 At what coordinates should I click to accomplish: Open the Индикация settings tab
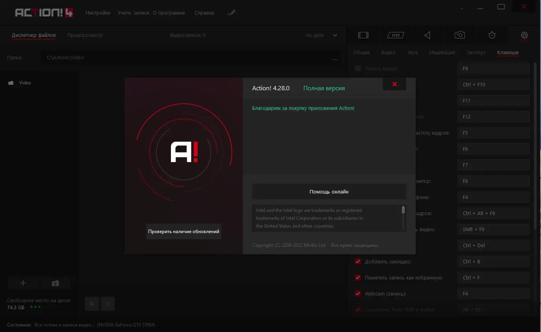pos(442,53)
